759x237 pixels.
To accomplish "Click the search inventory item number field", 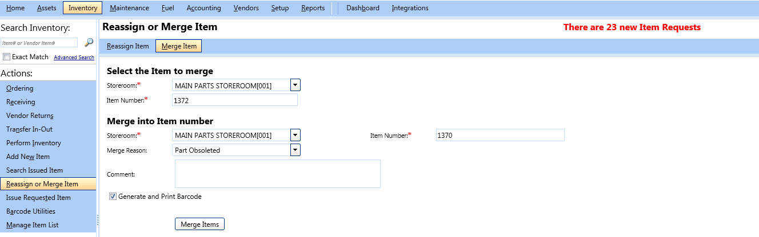I will point(39,43).
